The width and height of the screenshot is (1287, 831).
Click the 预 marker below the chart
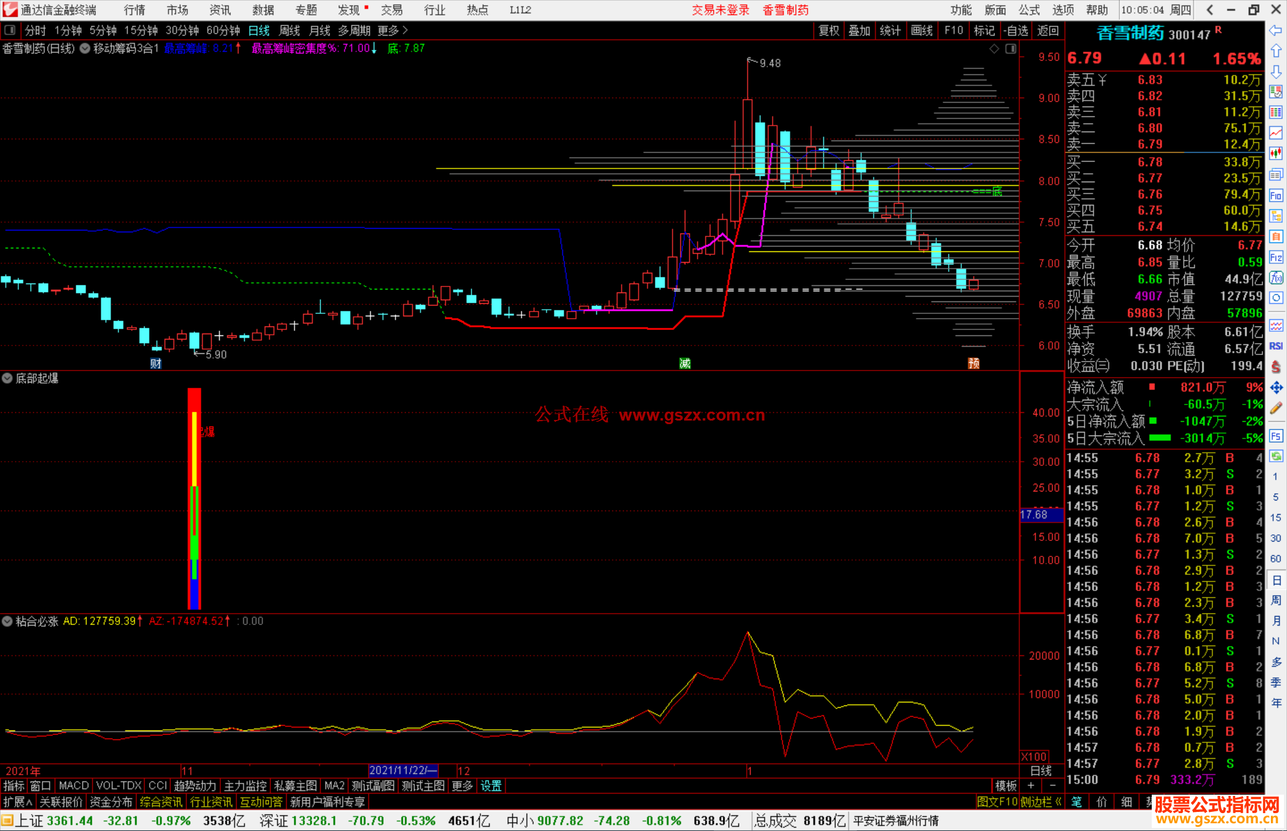click(x=974, y=363)
